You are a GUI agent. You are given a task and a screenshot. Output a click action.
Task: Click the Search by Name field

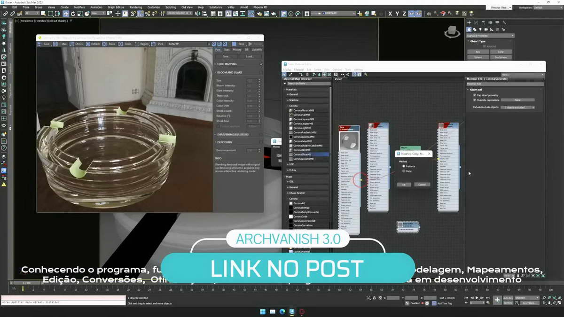point(308,83)
